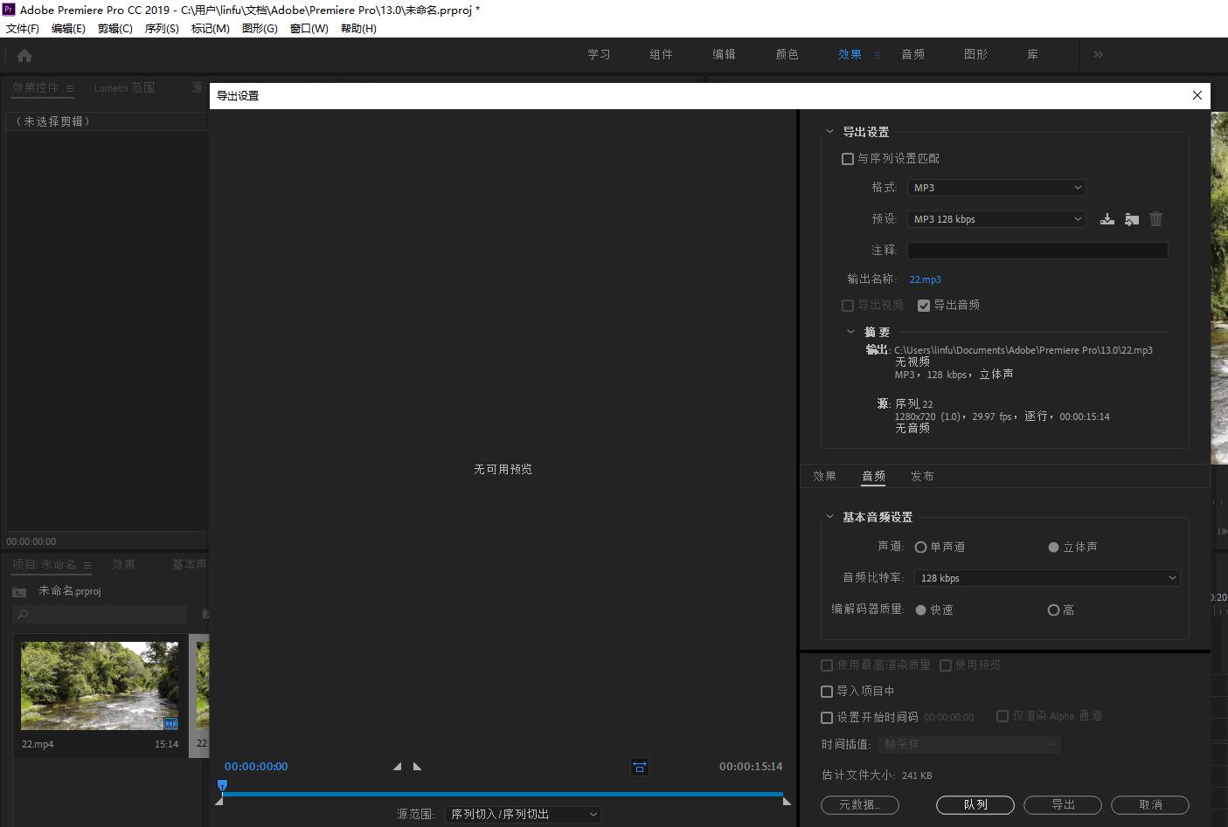Check the 与序列设置匹配 checkbox

click(x=847, y=158)
